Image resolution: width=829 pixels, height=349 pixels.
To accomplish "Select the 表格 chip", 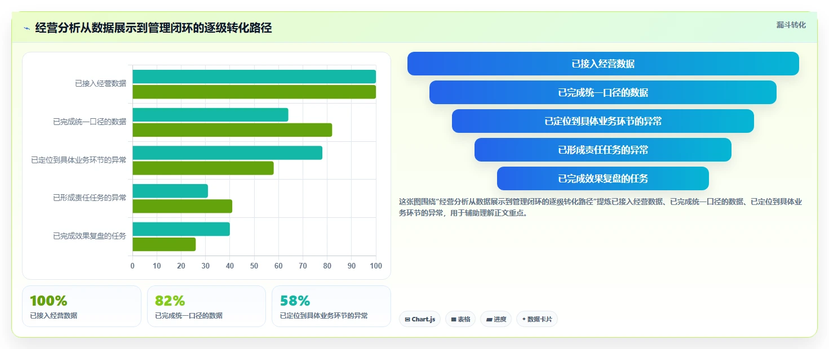I will (460, 319).
